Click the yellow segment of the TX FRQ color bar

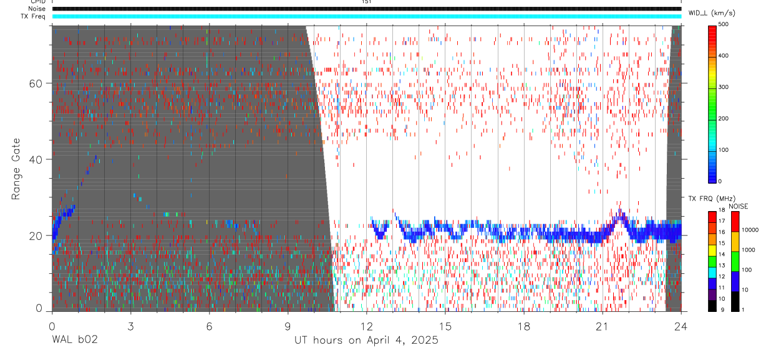[712, 250]
